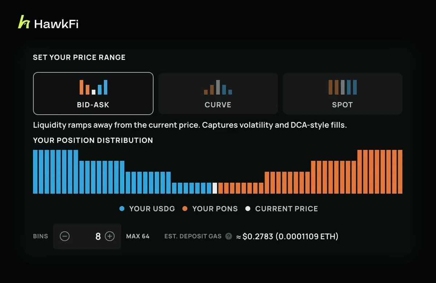Viewport: 436px width, 283px height.
Task: Open the deposit gas help question mark
Action: coord(229,236)
